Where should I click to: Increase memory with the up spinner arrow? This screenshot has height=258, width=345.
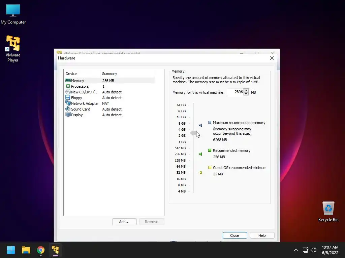pyautogui.click(x=246, y=91)
